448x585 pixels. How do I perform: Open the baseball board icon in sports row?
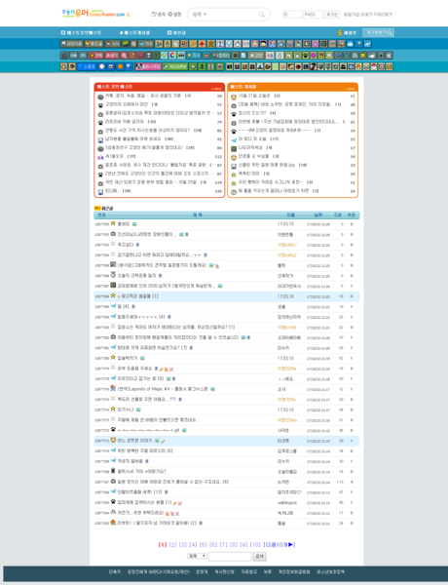[102, 66]
